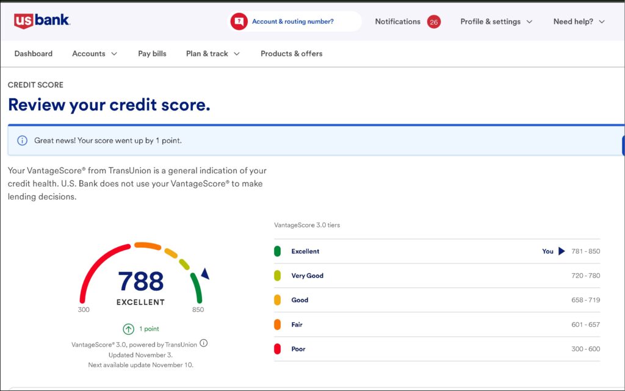The height and width of the screenshot is (391, 625).
Task: Click the info icon in the score banner
Action: 23,140
